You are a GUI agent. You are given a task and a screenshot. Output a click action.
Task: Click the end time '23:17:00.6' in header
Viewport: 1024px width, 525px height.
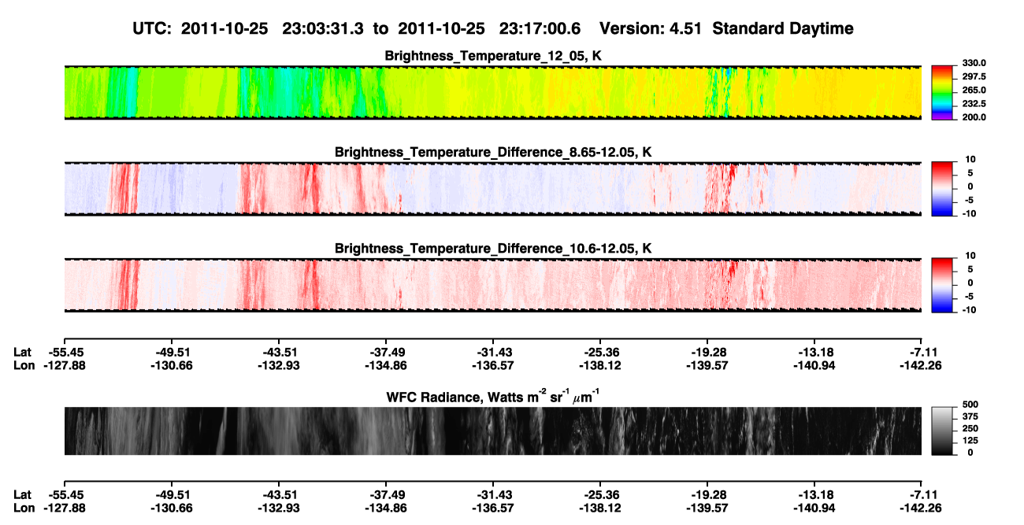pos(540,28)
